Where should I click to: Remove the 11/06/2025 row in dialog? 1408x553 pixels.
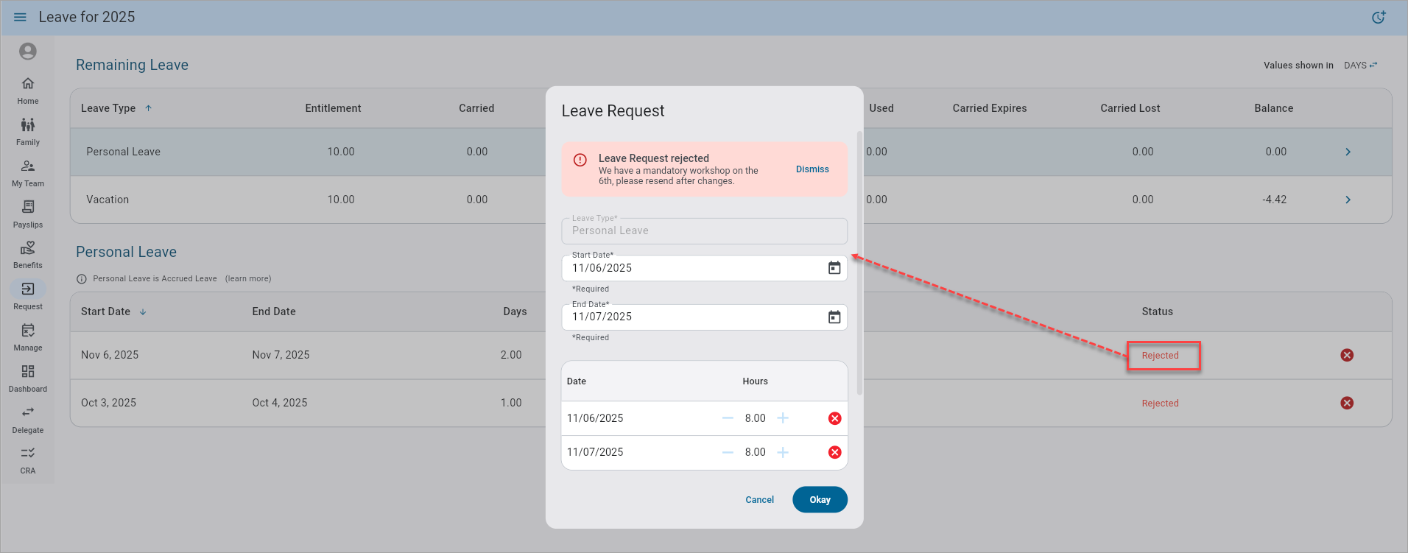[834, 418]
